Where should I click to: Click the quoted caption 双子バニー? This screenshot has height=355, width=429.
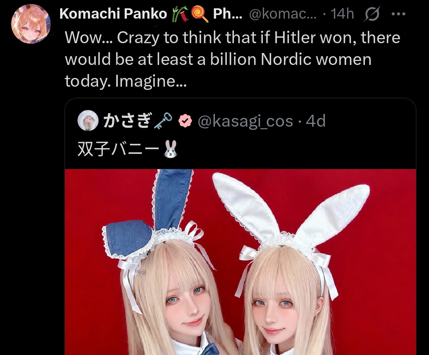tap(118, 149)
